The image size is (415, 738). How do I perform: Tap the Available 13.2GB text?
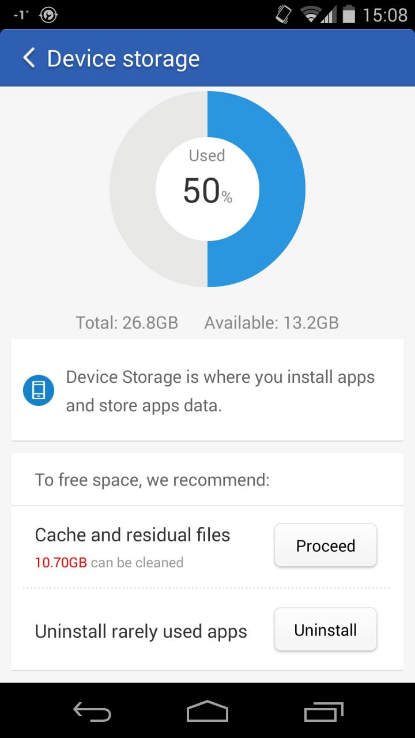point(271,322)
